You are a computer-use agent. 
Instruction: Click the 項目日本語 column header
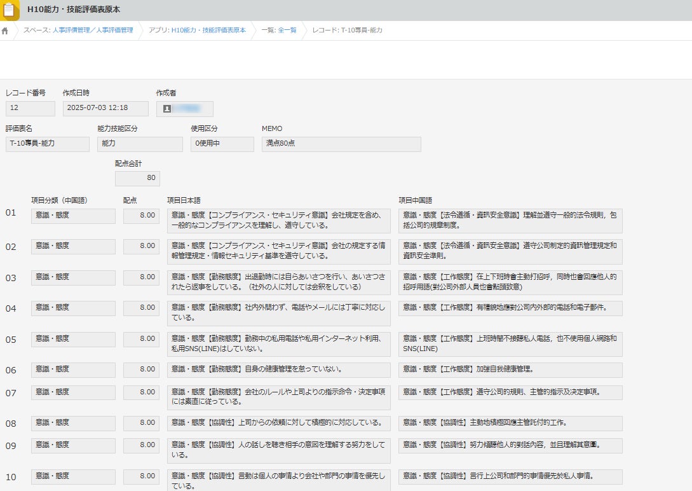(x=184, y=200)
